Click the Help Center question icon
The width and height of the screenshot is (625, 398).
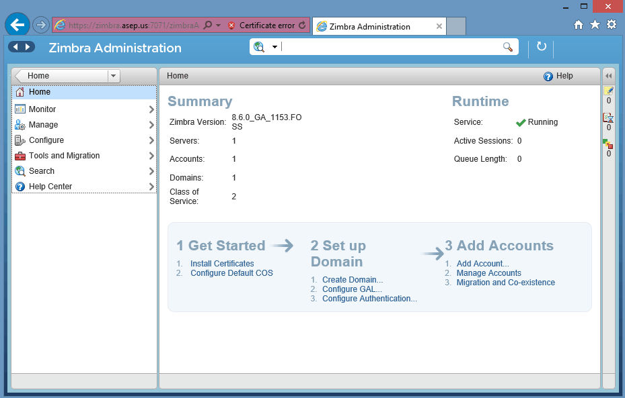(x=20, y=187)
